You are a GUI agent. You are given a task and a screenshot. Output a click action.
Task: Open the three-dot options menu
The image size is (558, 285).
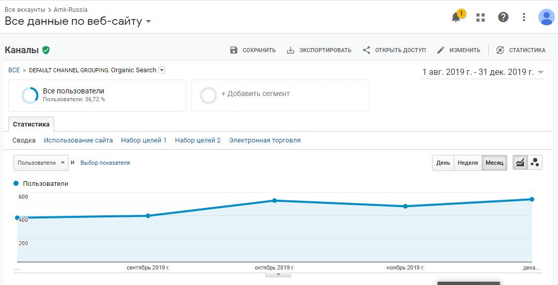(523, 17)
